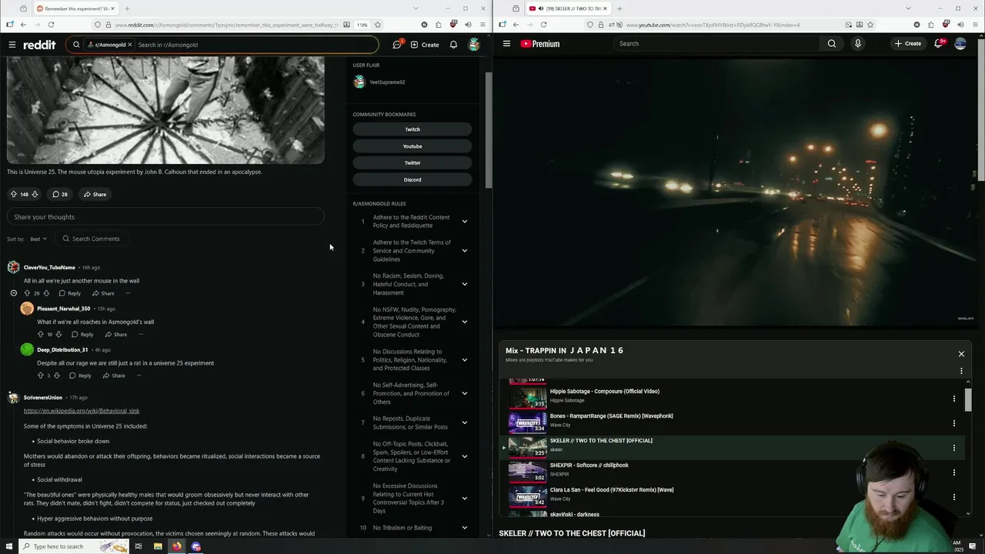Screen dimensions: 985x554
Task: Upvote the post with 148 points
Action: (x=13, y=194)
